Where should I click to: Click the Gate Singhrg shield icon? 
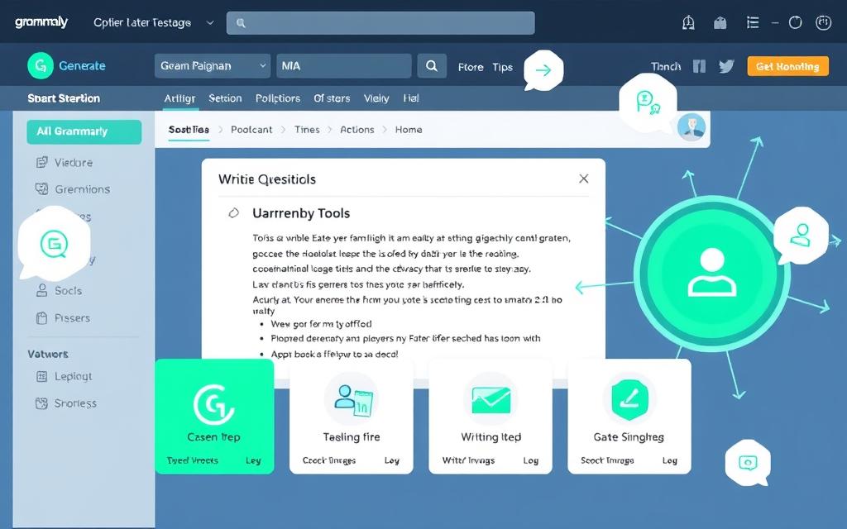629,399
